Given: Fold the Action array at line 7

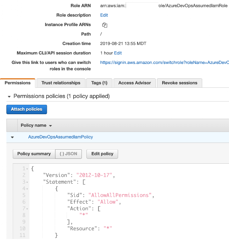Looking at the screenshot, I should coord(27,209).
